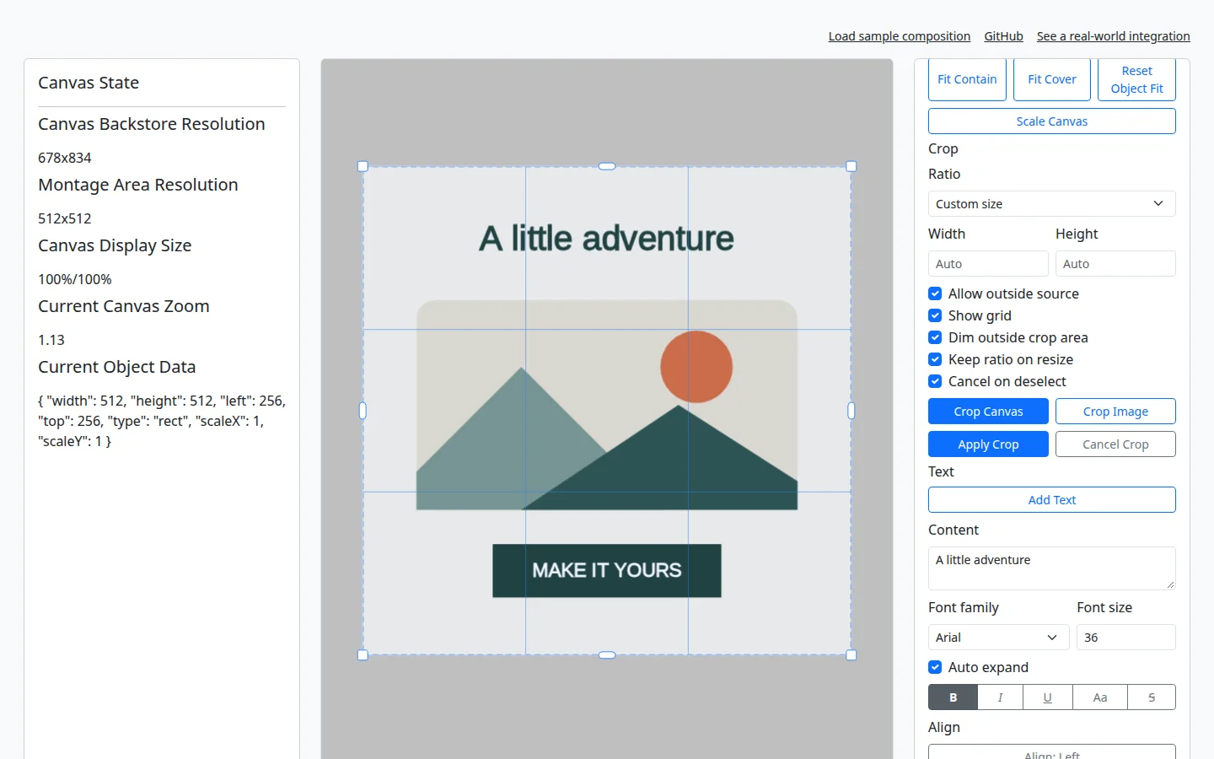Click the 678x834 backstore resolution value

(65, 158)
